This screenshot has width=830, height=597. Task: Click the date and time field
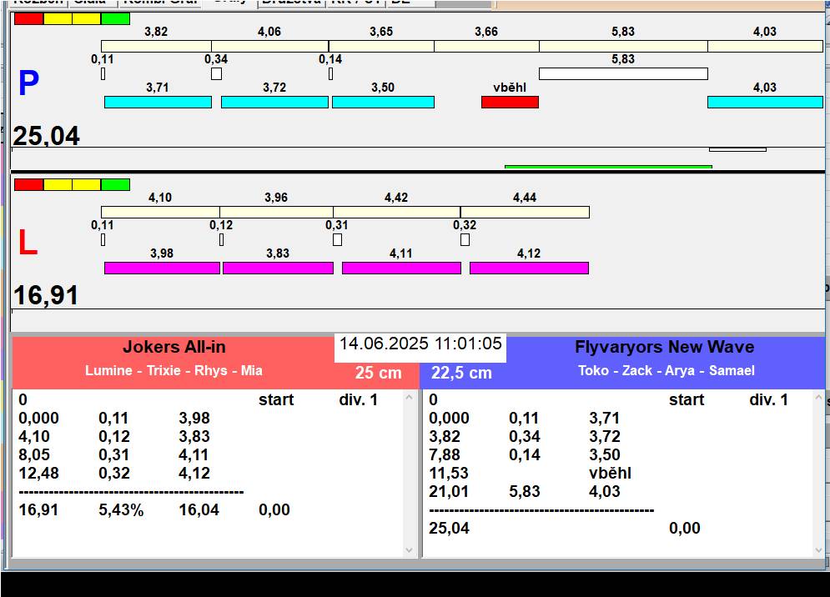[x=420, y=344]
